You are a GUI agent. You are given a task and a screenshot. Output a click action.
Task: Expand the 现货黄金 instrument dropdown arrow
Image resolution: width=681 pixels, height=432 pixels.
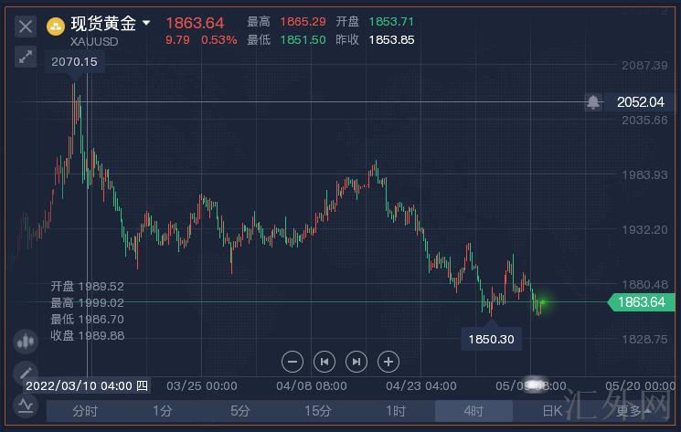146,23
